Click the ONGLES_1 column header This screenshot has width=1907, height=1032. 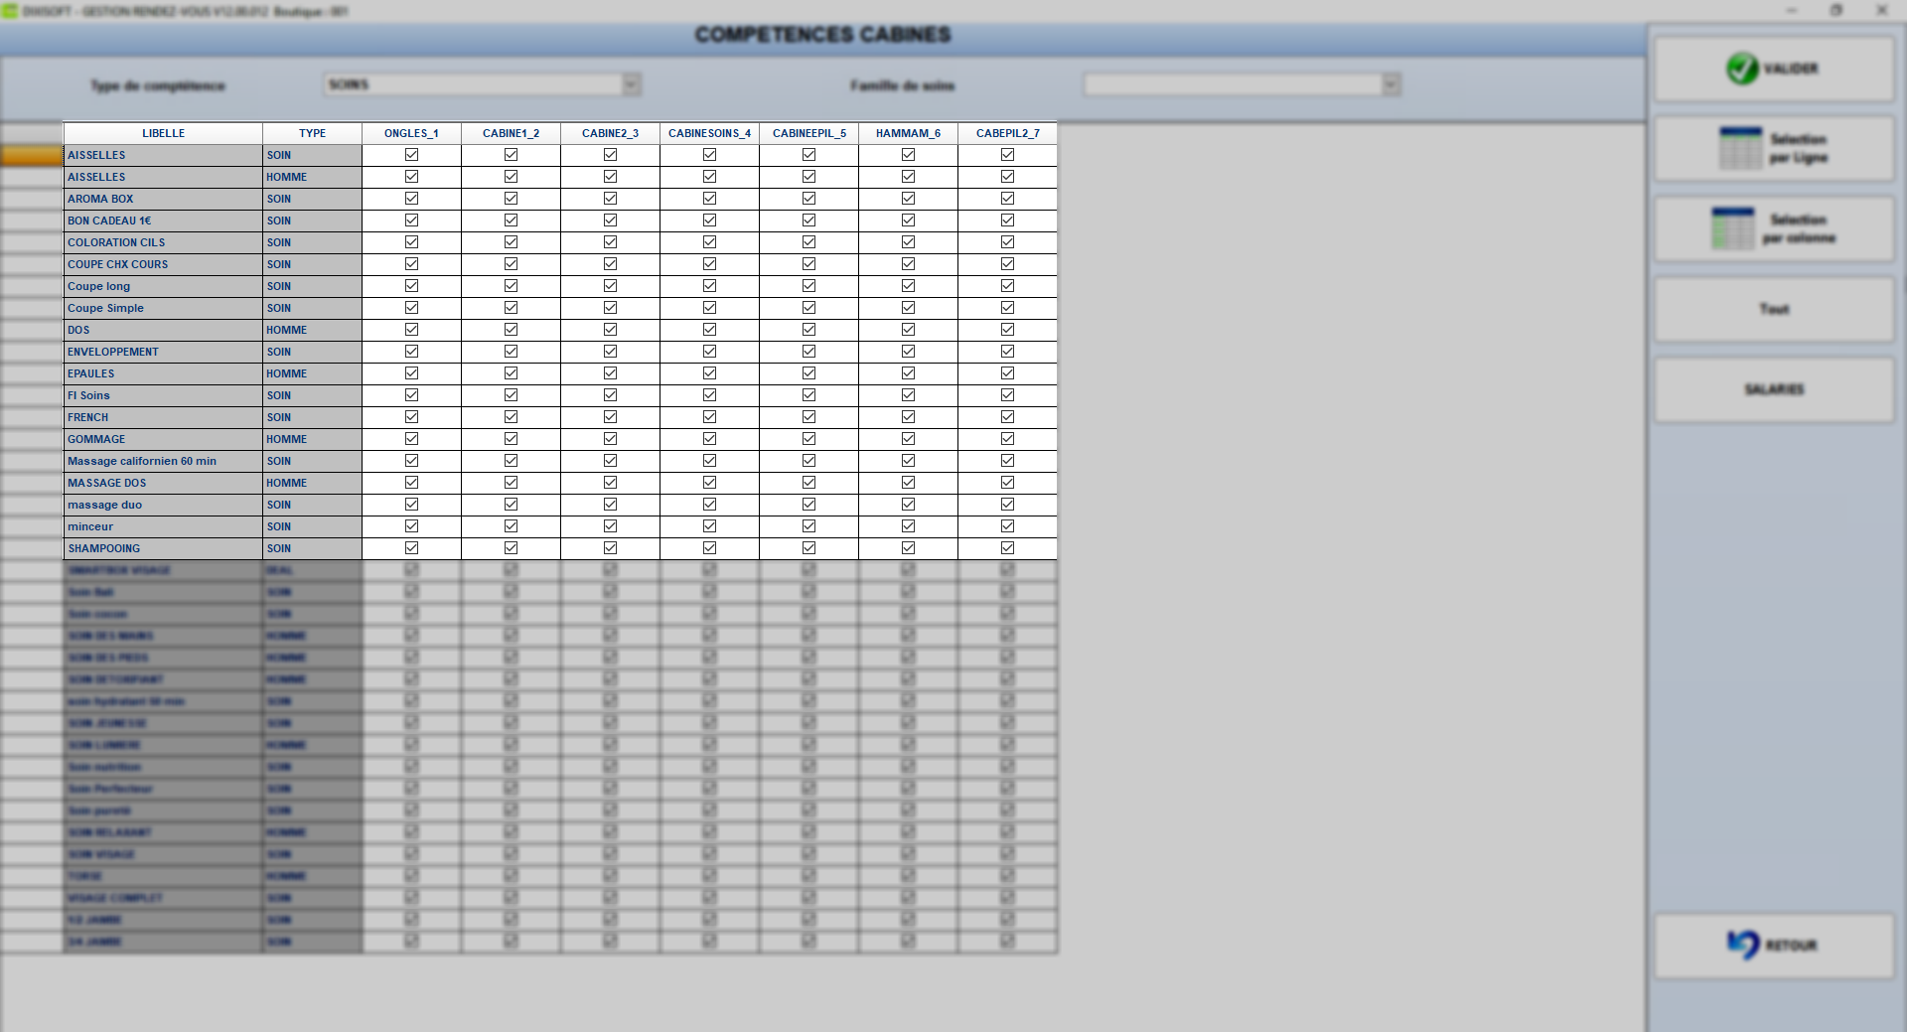tap(411, 133)
